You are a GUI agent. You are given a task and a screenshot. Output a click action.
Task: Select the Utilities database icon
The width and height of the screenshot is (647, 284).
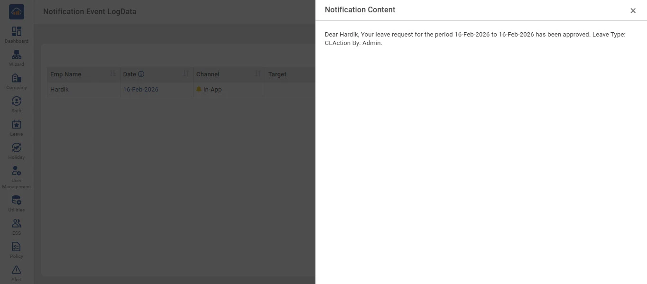[17, 201]
